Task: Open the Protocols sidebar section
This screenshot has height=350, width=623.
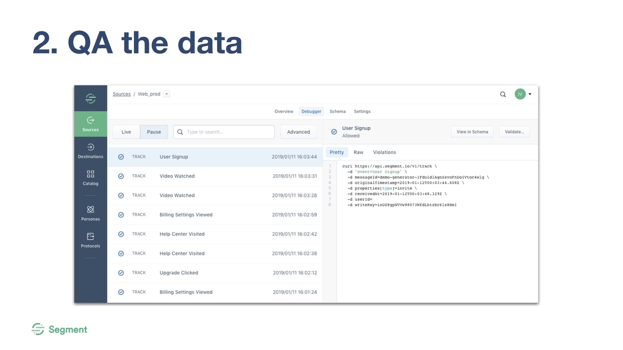Action: coord(90,240)
